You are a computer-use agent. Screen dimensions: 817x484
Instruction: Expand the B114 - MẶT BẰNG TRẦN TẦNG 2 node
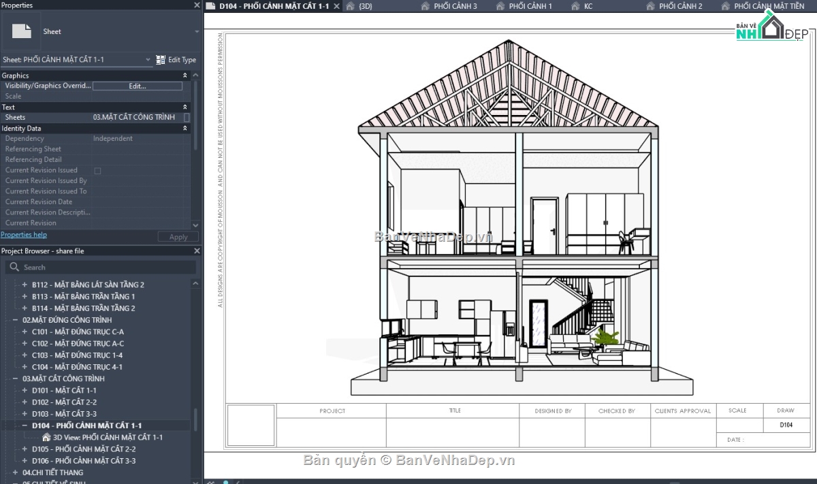(x=25, y=308)
